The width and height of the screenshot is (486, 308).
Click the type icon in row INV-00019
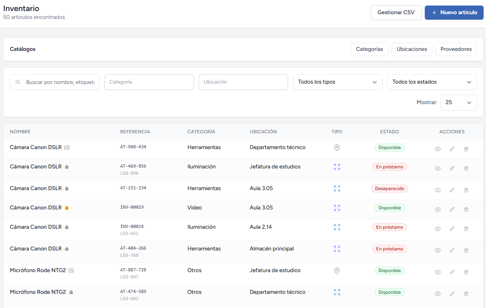click(337, 208)
